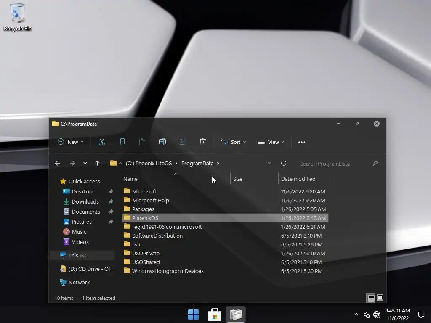Viewport: 431px width, 323px height.
Task: Click the Rename icon in toolbar
Action: [x=162, y=142]
